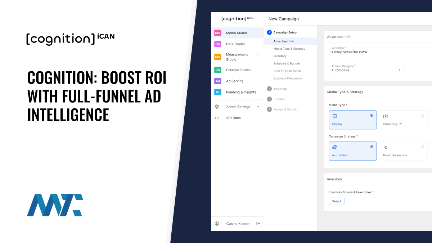432x243 pixels.
Task: Choose the Acquisition campaign strategy radio
Action: (372, 147)
